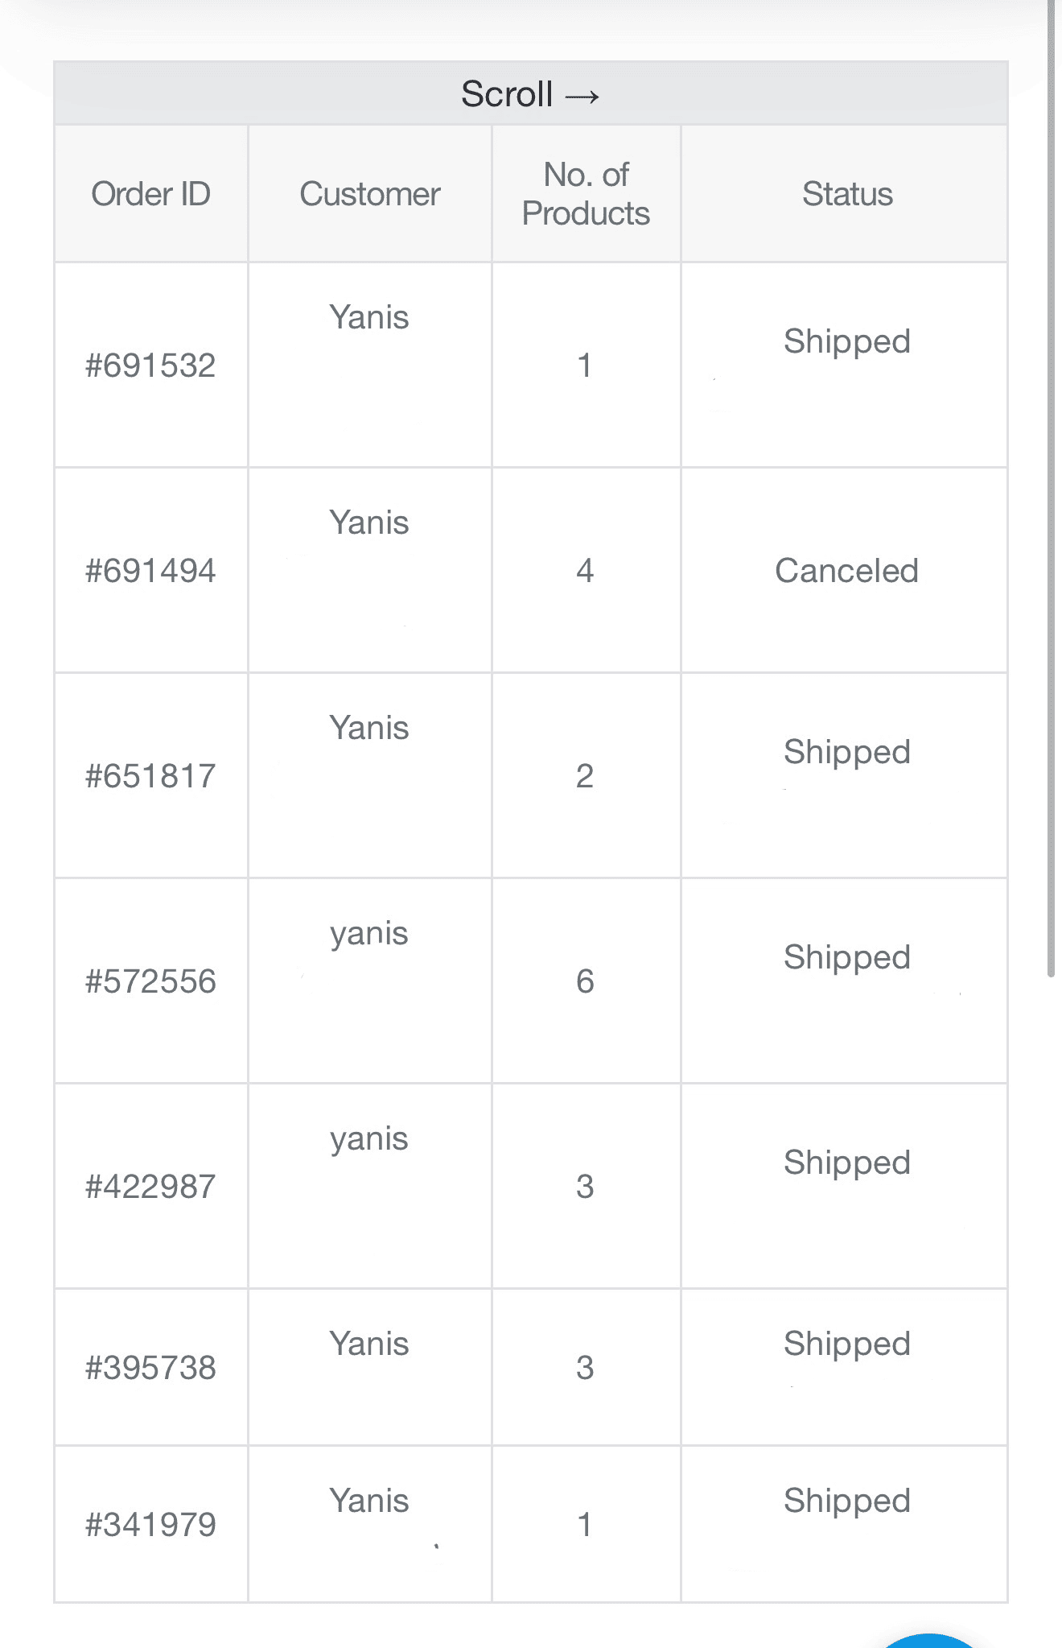Open order #691532
Screen dimensions: 1062x1648
(x=150, y=366)
